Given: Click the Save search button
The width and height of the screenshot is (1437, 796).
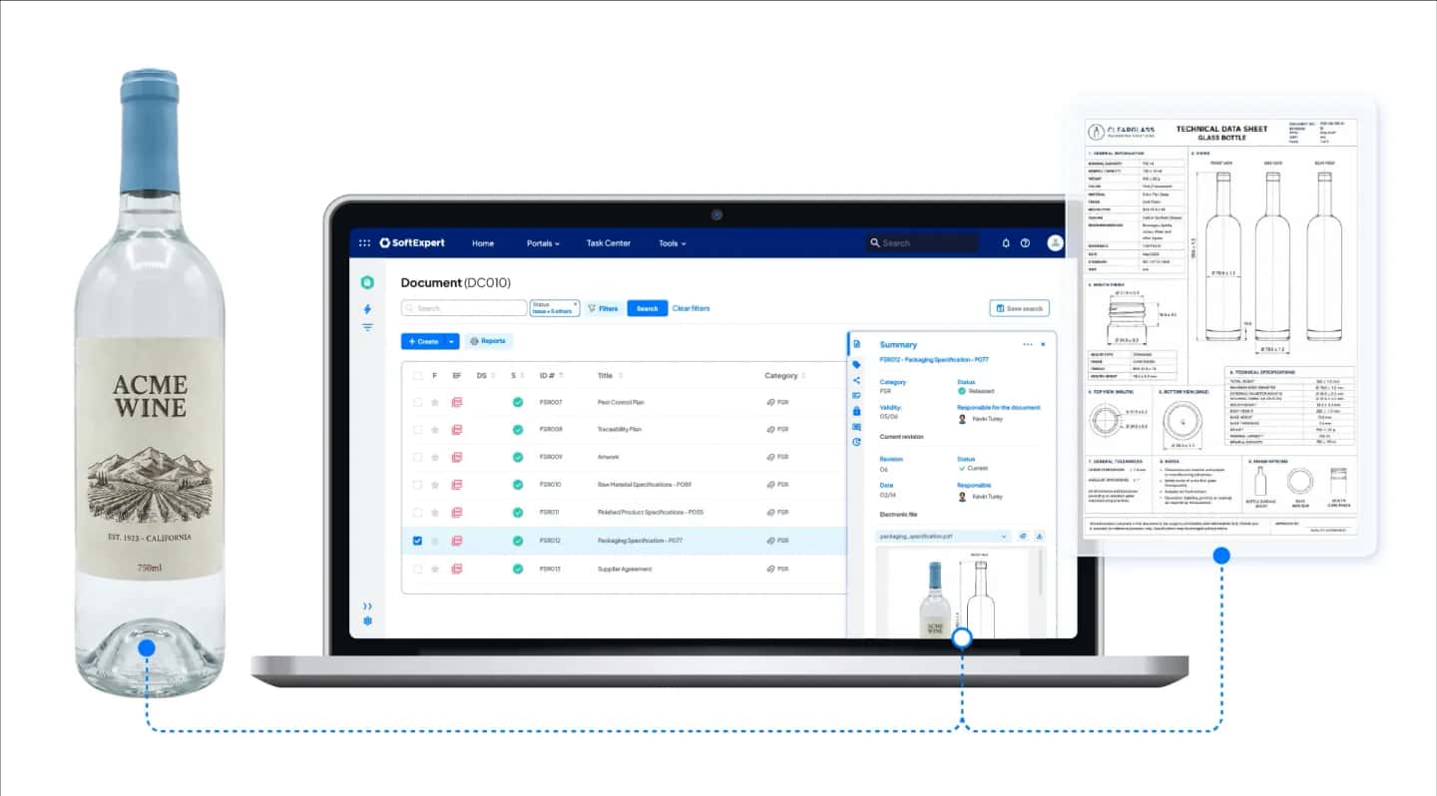Looking at the screenshot, I should coord(1020,308).
